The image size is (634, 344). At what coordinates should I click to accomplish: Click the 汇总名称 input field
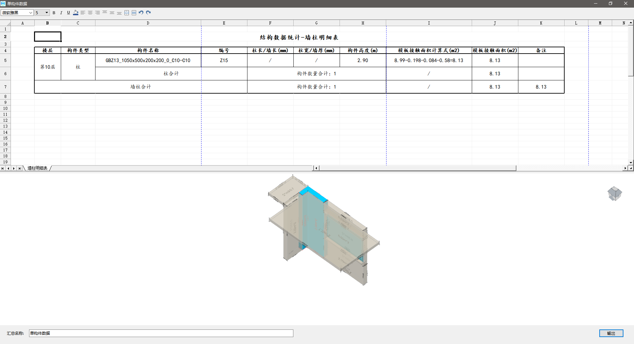tap(161, 333)
